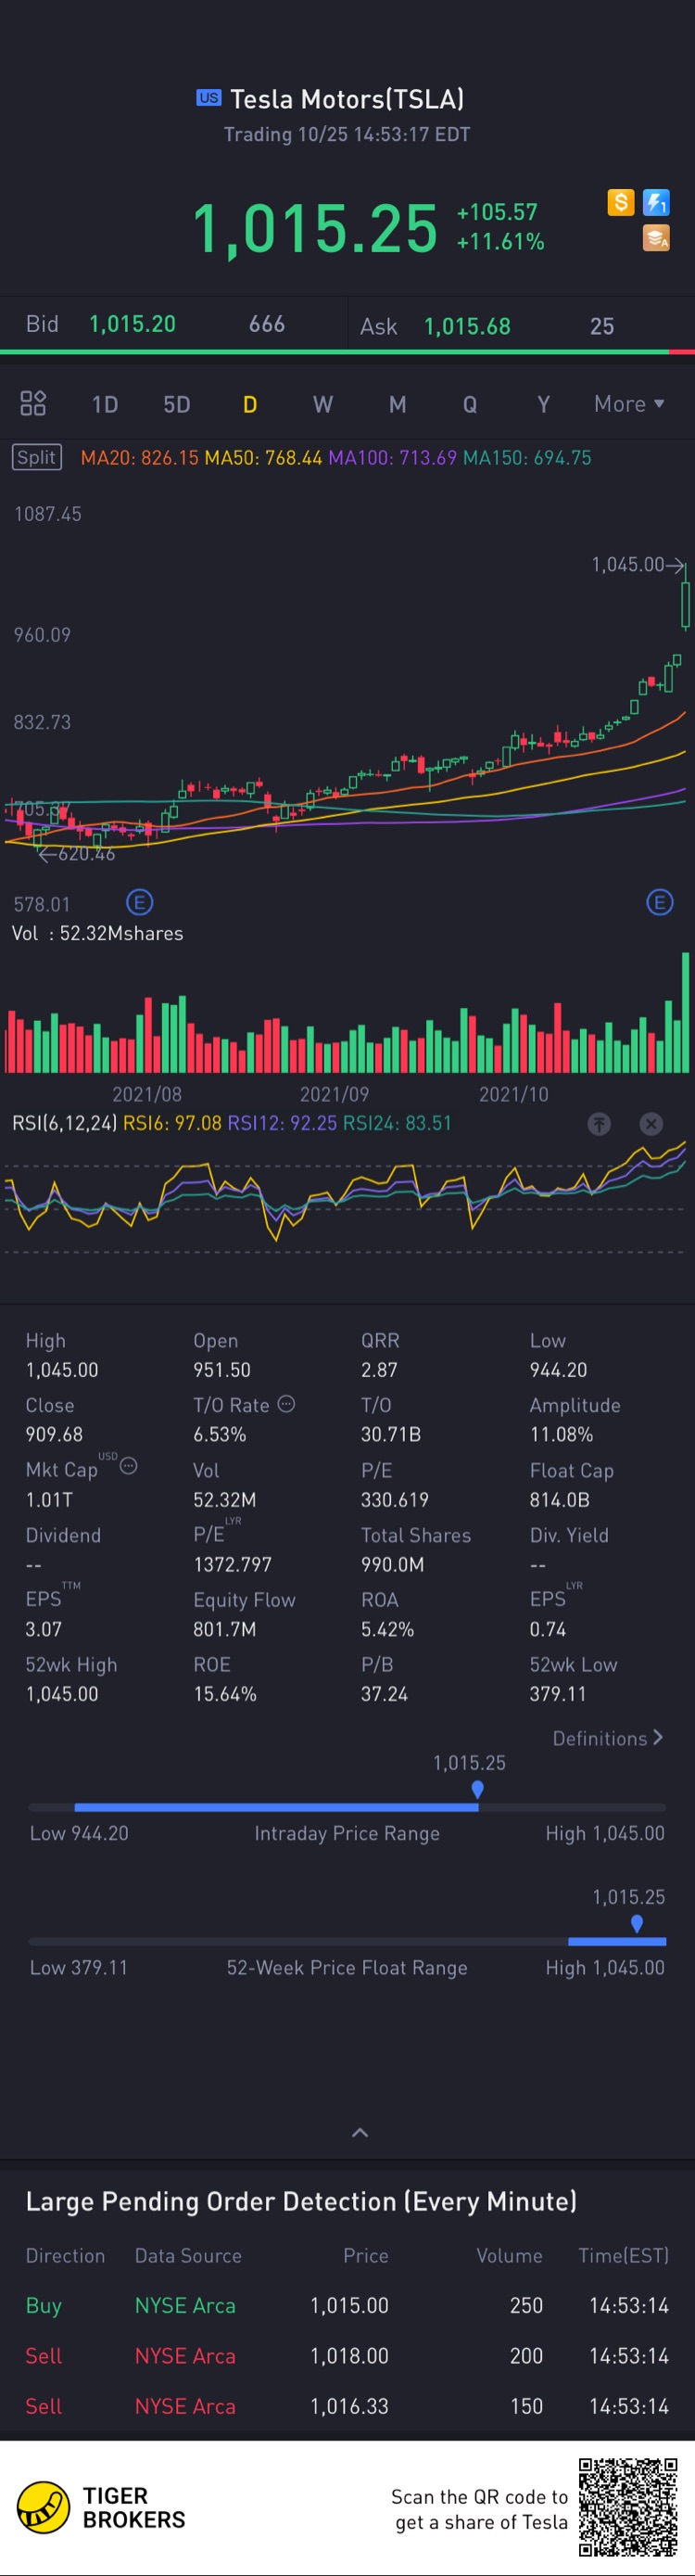Tap the +11.61% change value

pos(500,242)
